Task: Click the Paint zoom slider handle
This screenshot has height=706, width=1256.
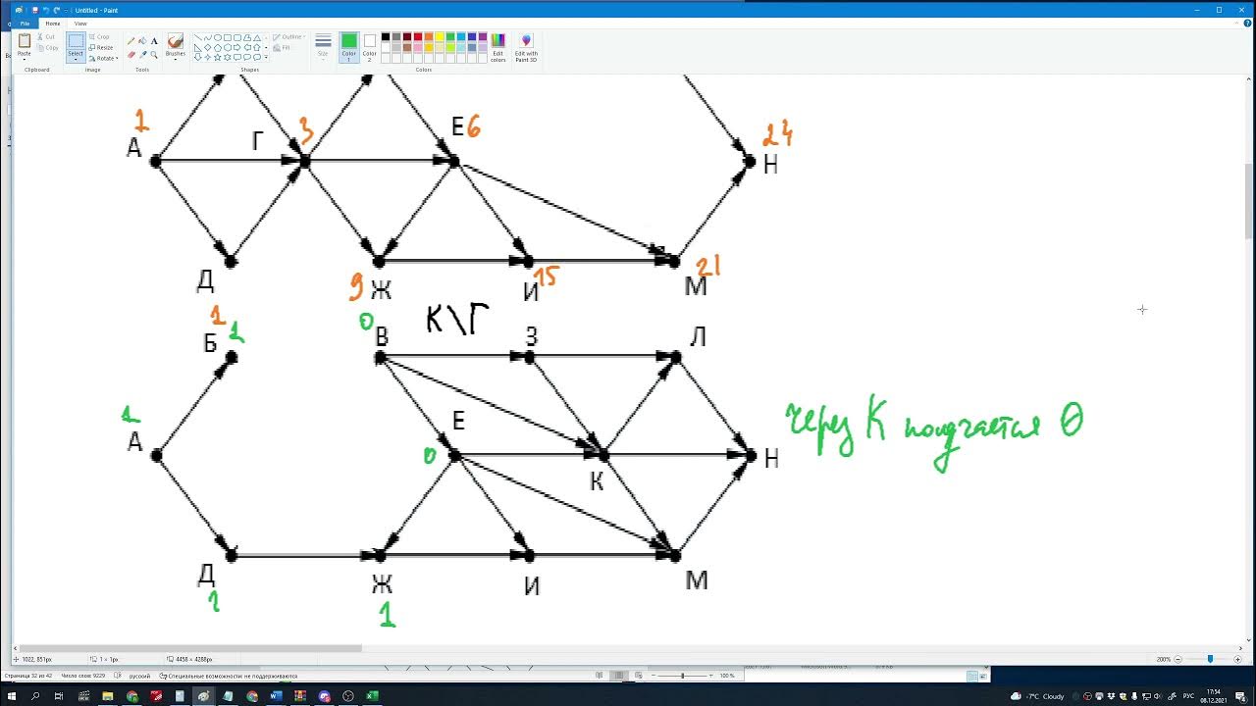Action: pyautogui.click(x=1210, y=659)
